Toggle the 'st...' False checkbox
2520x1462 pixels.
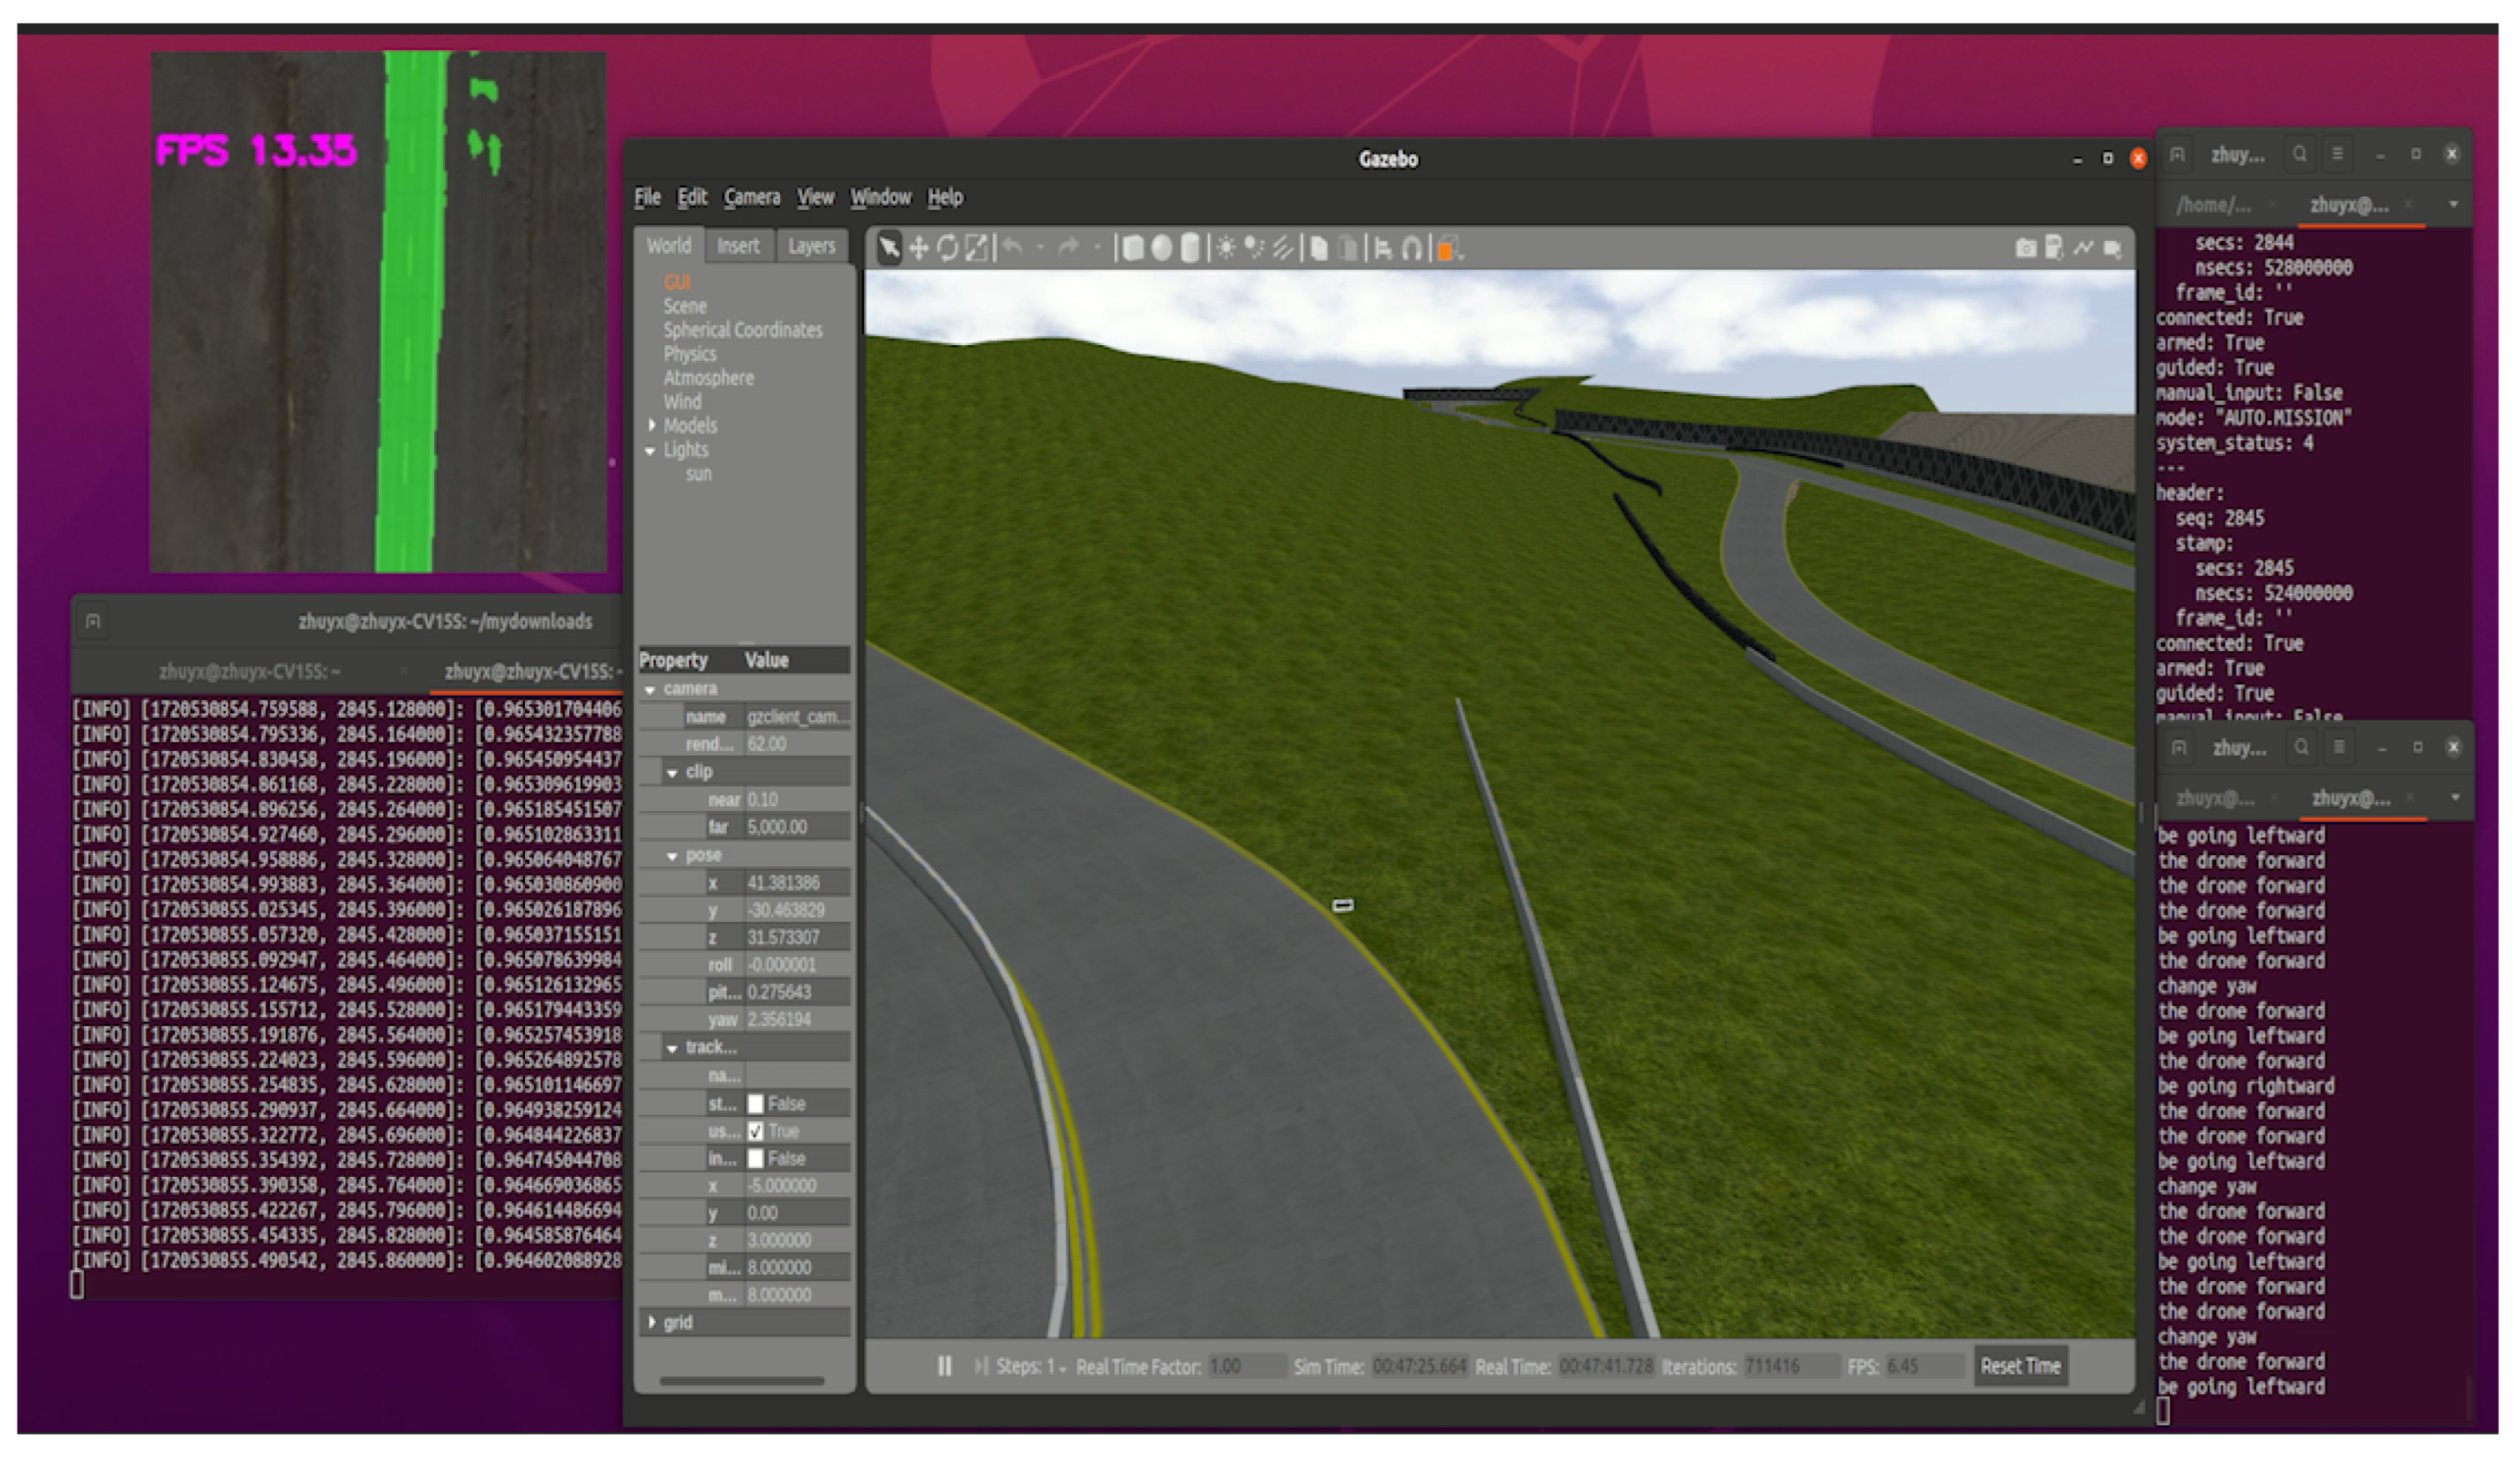pos(756,1104)
